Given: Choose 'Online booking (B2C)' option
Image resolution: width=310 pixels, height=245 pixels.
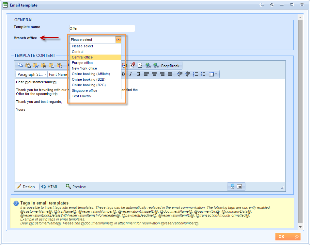Looking at the screenshot, I should coord(95,85).
